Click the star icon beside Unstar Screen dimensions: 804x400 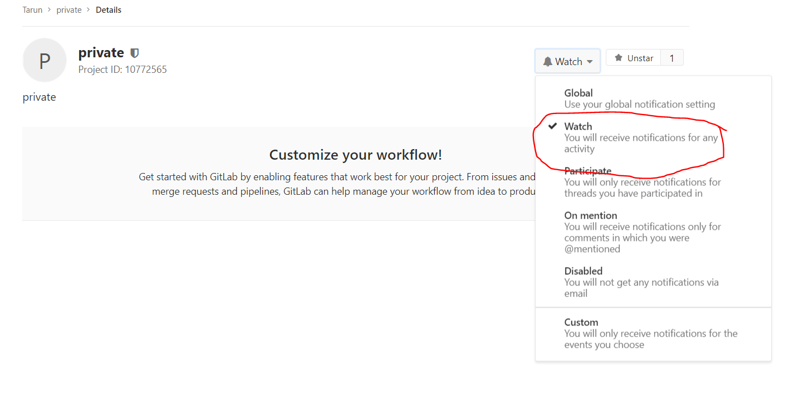(618, 58)
